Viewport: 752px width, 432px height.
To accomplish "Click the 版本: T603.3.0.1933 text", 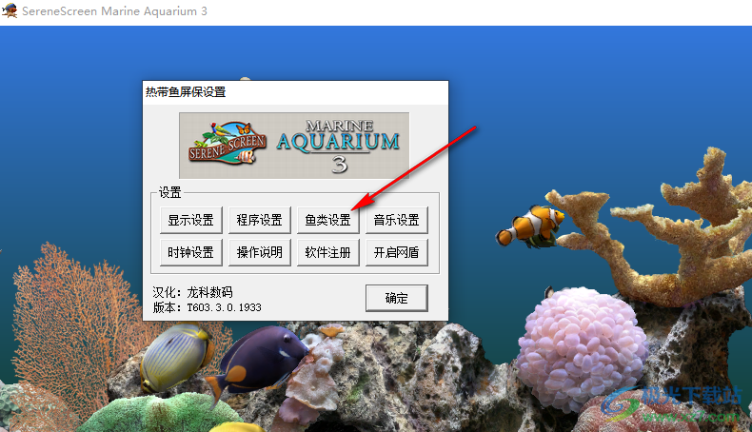I will (x=208, y=307).
